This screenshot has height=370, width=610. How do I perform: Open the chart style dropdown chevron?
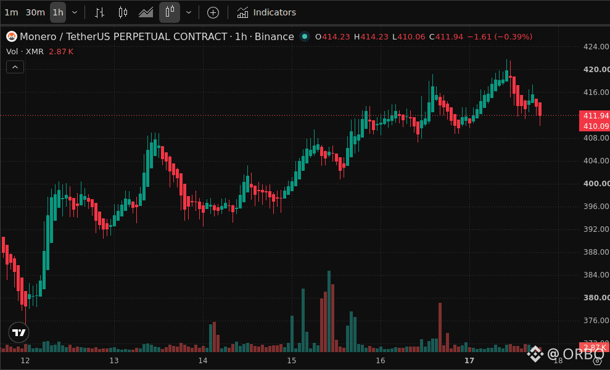(x=189, y=12)
